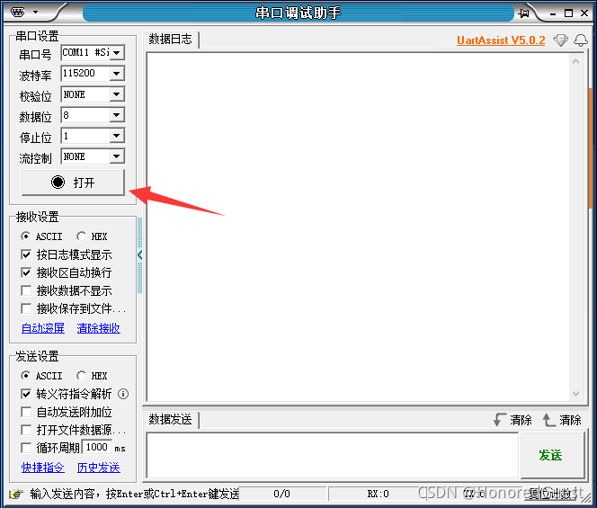This screenshot has width=597, height=508.
Task: Select ASCII receive mode
Action: 42,236
